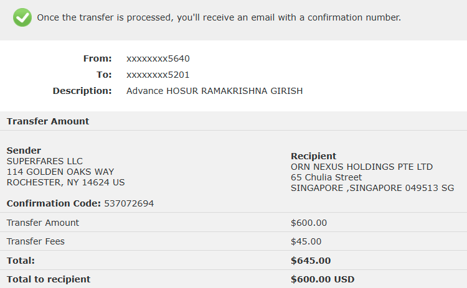Select recipient ORN NEXUS HOLDINGS PTE LTD
467x288 pixels.
[362, 167]
